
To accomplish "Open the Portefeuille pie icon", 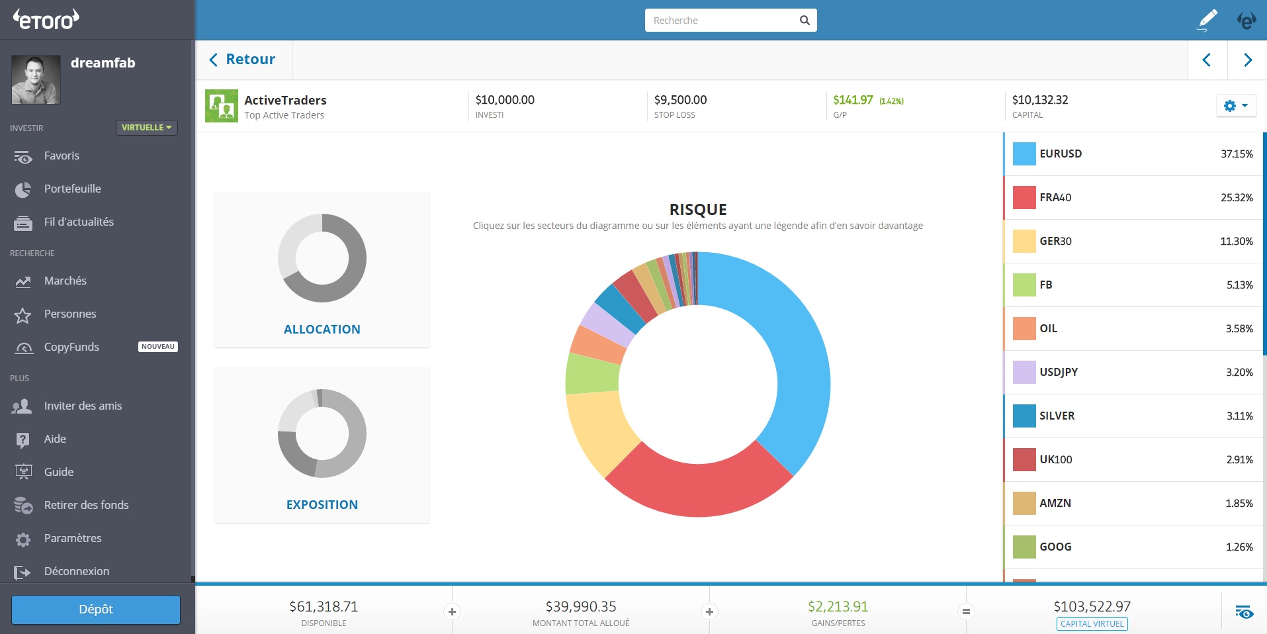I will tap(23, 190).
